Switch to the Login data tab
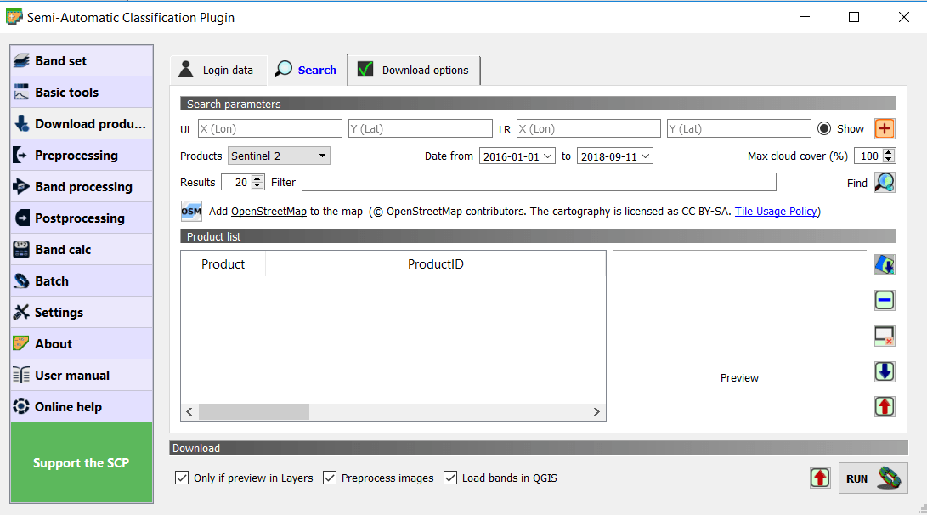The image size is (927, 515). click(218, 70)
